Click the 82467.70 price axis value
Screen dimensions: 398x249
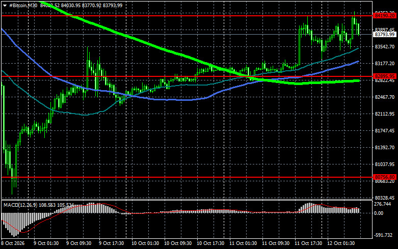click(385, 97)
